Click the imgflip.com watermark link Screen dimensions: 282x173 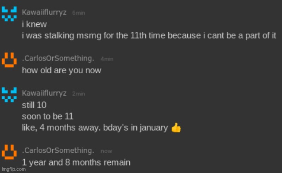[14, 169]
